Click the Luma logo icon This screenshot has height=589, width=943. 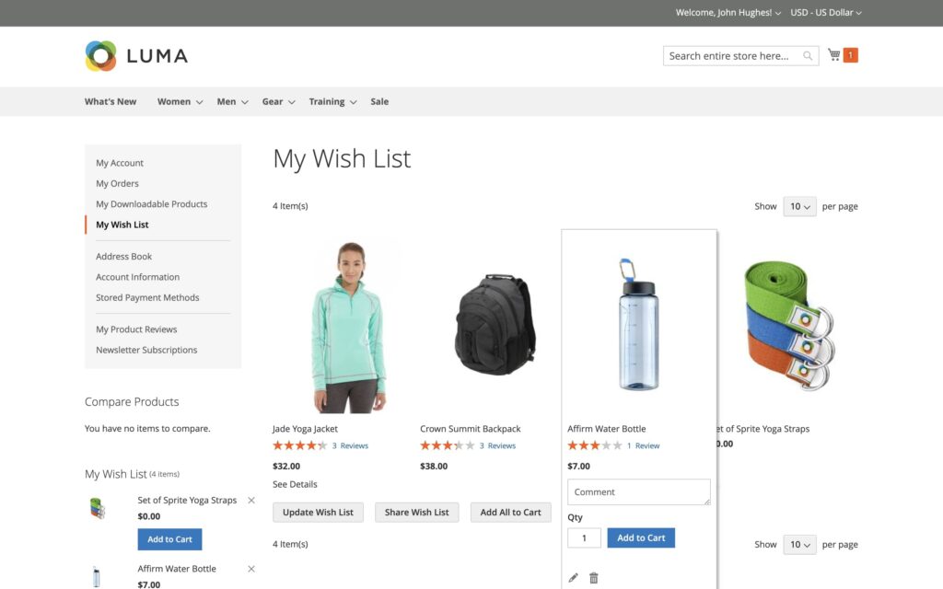pyautogui.click(x=100, y=56)
